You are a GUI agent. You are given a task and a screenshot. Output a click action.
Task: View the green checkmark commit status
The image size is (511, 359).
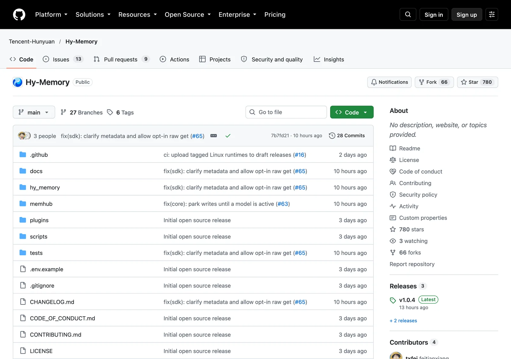(228, 136)
